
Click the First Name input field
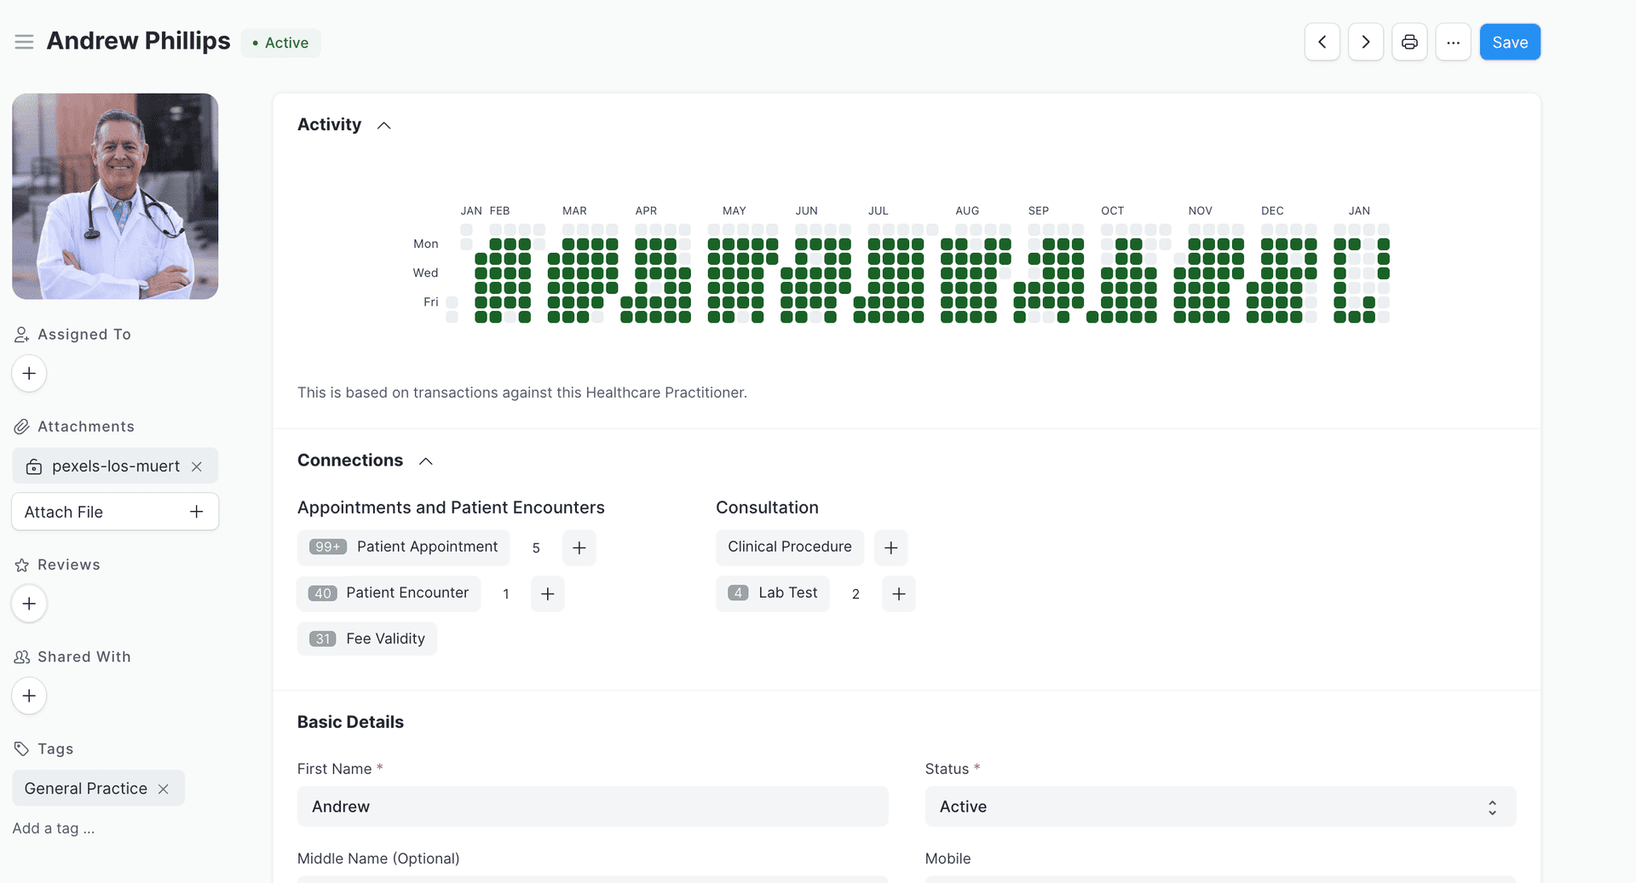592,806
